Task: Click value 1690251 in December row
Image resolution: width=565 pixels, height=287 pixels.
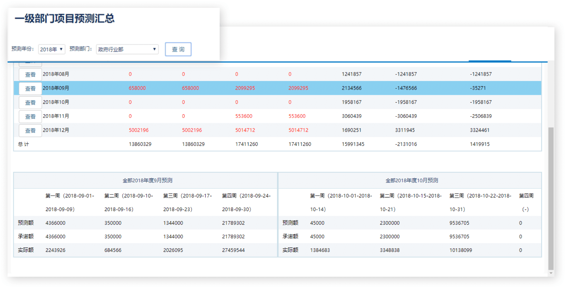Action: pyautogui.click(x=352, y=130)
